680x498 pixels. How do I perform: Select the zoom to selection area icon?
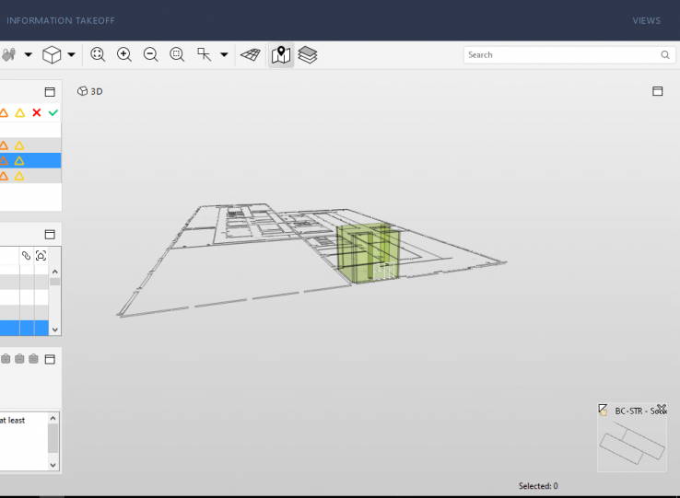pyautogui.click(x=177, y=55)
